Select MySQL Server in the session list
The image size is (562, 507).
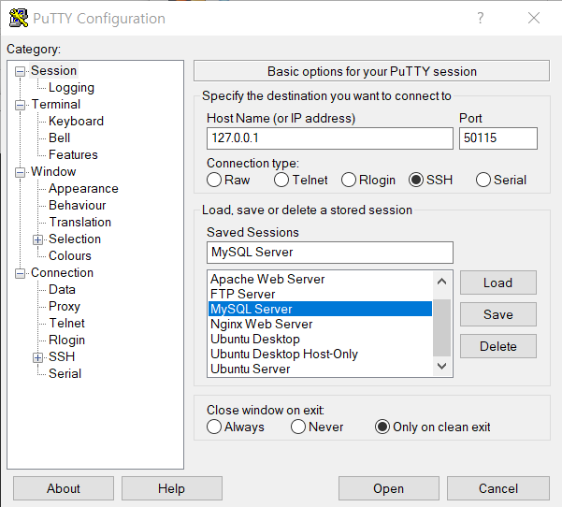pos(321,309)
